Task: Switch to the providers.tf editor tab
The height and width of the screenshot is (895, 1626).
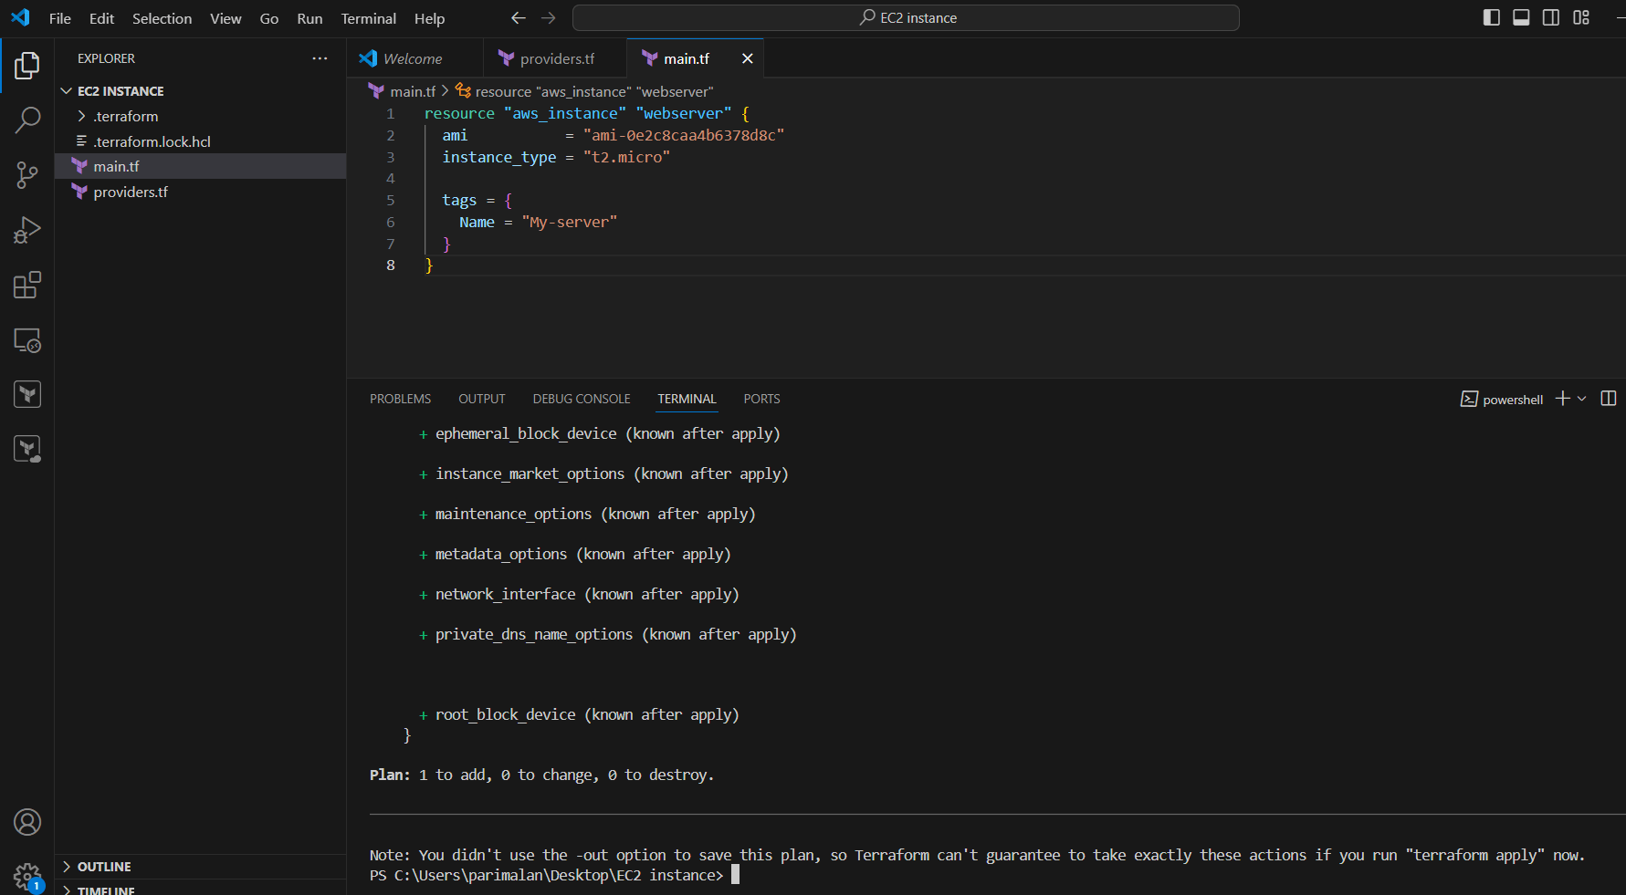Action: tap(555, 58)
